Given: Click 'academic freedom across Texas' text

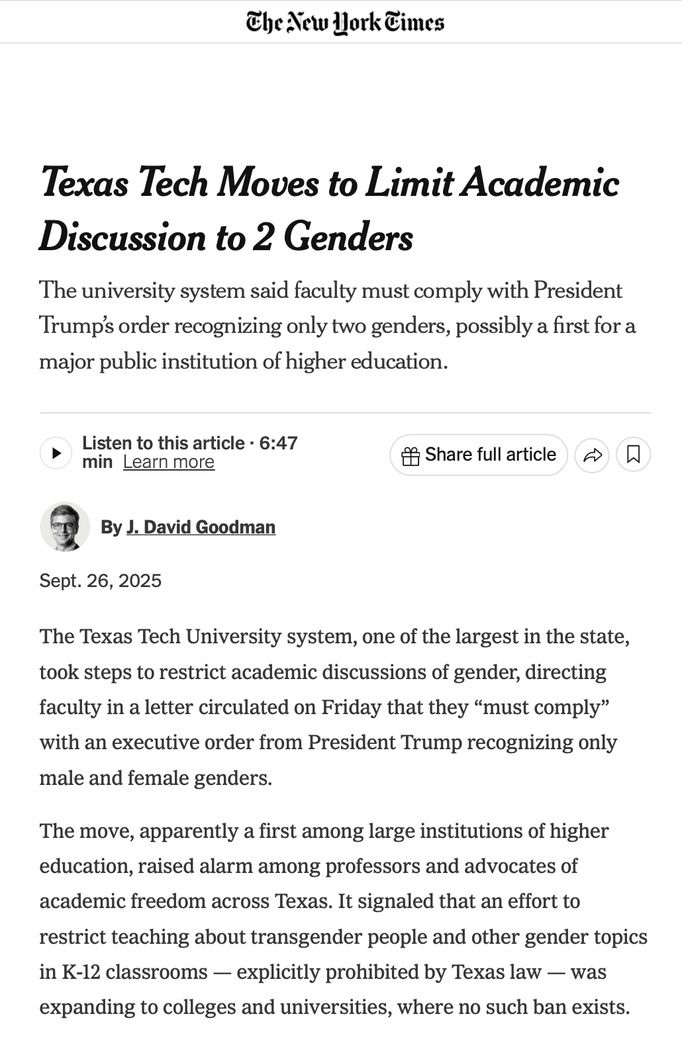Looking at the screenshot, I should pyautogui.click(x=184, y=901).
